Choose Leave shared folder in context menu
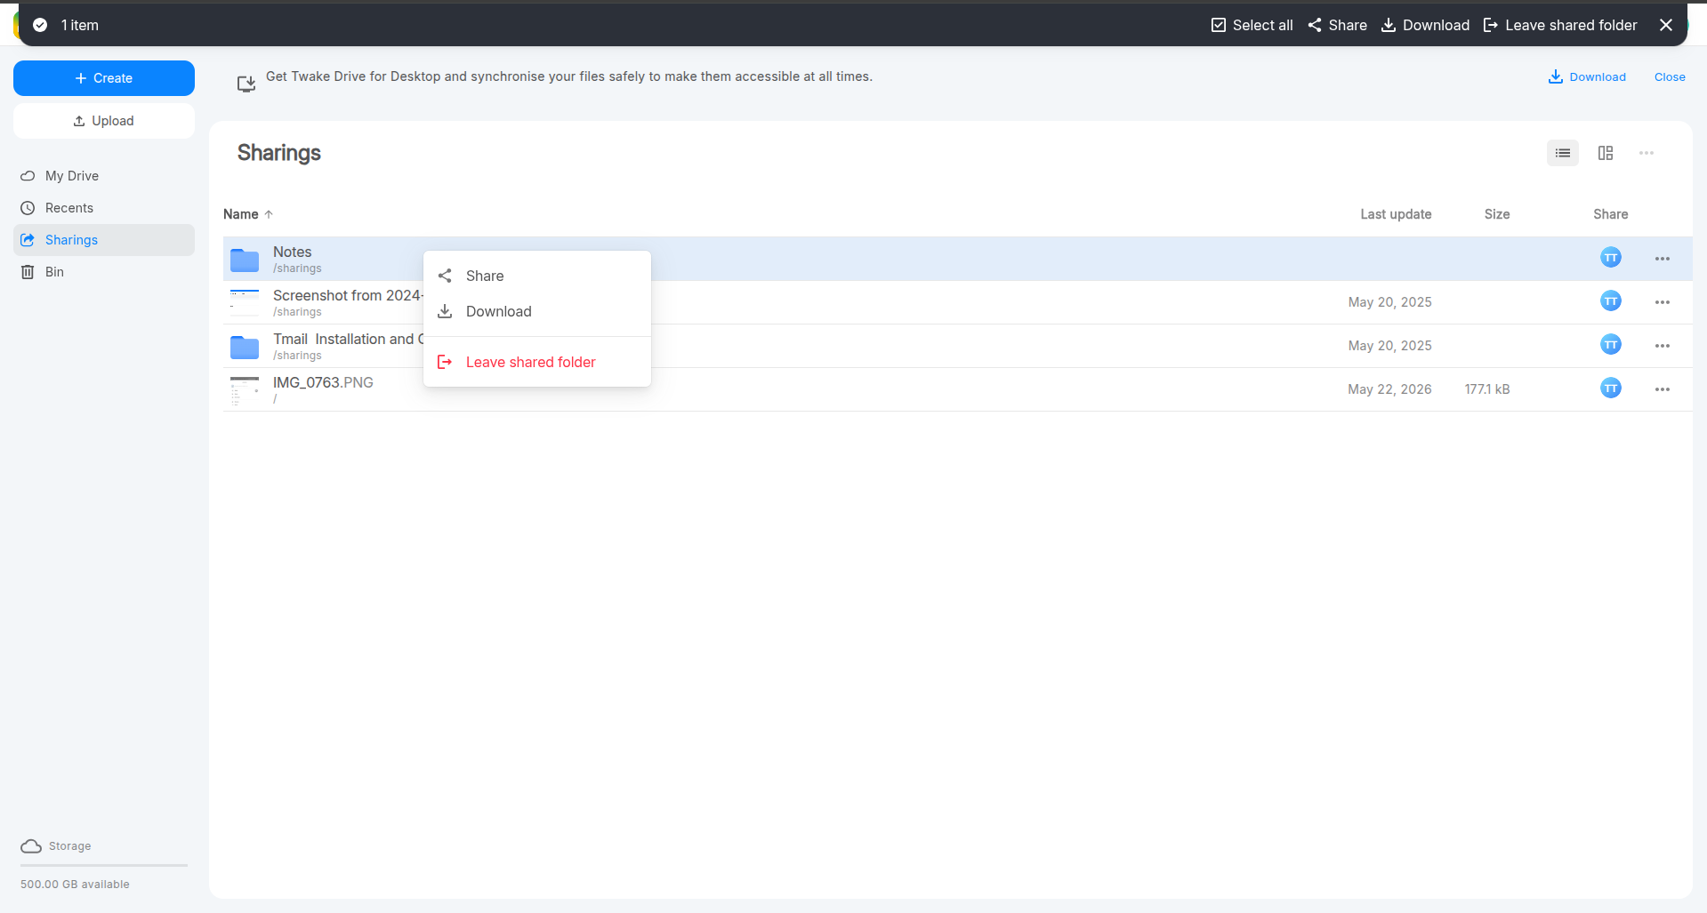The image size is (1707, 913). tap(537, 362)
